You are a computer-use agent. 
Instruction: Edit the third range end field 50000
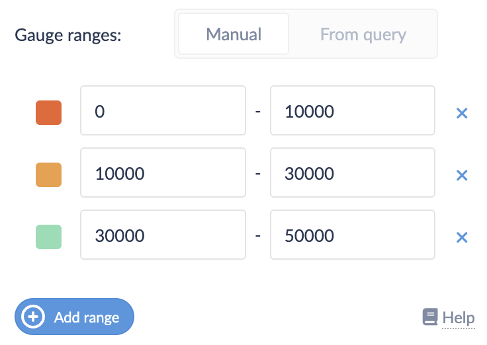coord(352,235)
